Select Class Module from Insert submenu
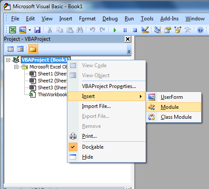The image size is (209, 189). pos(174,117)
